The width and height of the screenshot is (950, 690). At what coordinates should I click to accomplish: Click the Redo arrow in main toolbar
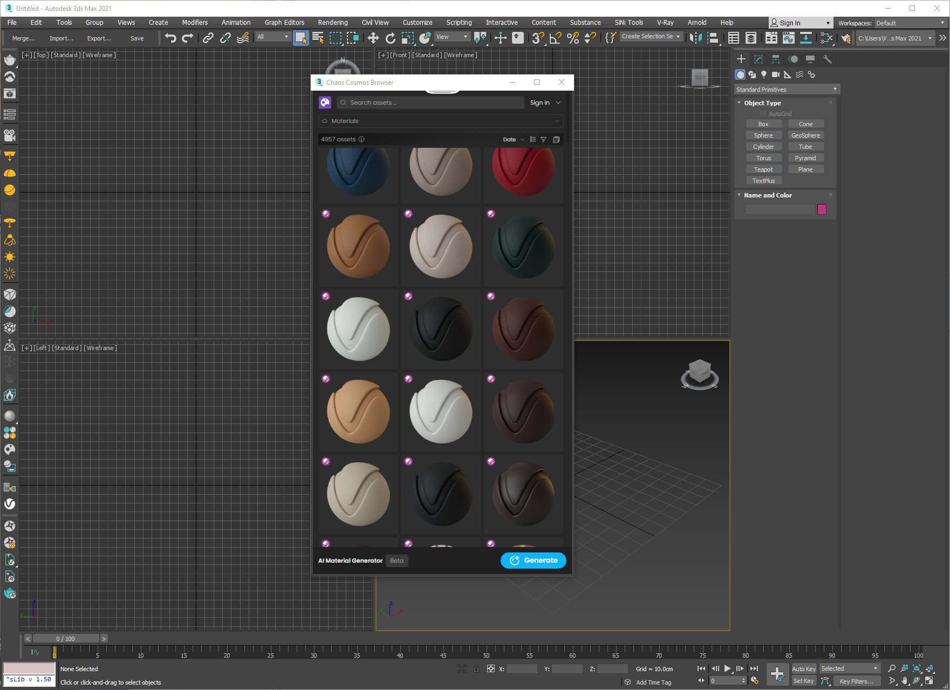[188, 38]
